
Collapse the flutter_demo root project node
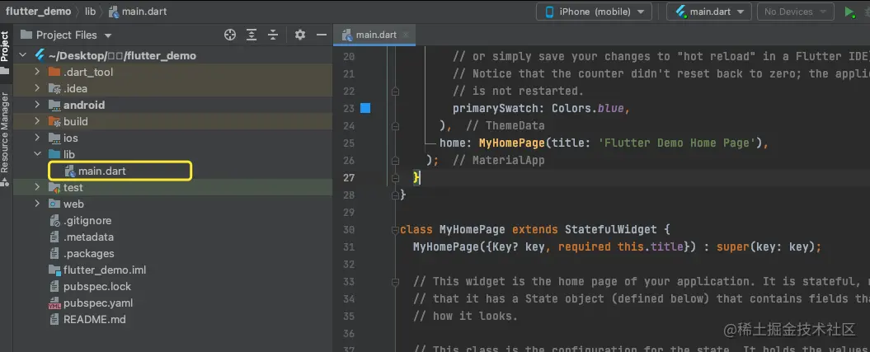click(x=23, y=55)
